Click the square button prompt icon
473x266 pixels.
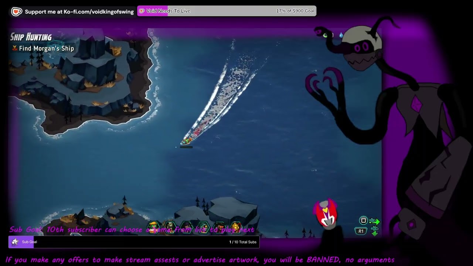[x=363, y=221]
